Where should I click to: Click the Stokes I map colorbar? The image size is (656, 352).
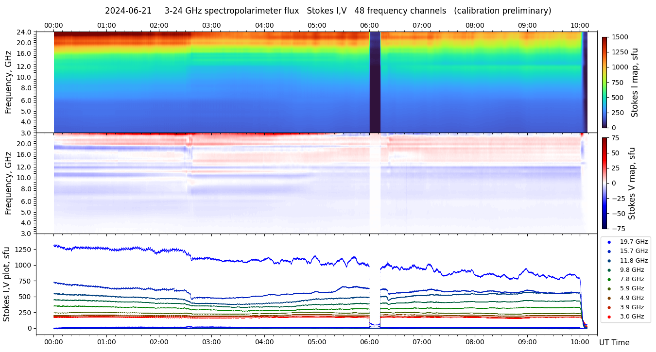[x=604, y=82]
